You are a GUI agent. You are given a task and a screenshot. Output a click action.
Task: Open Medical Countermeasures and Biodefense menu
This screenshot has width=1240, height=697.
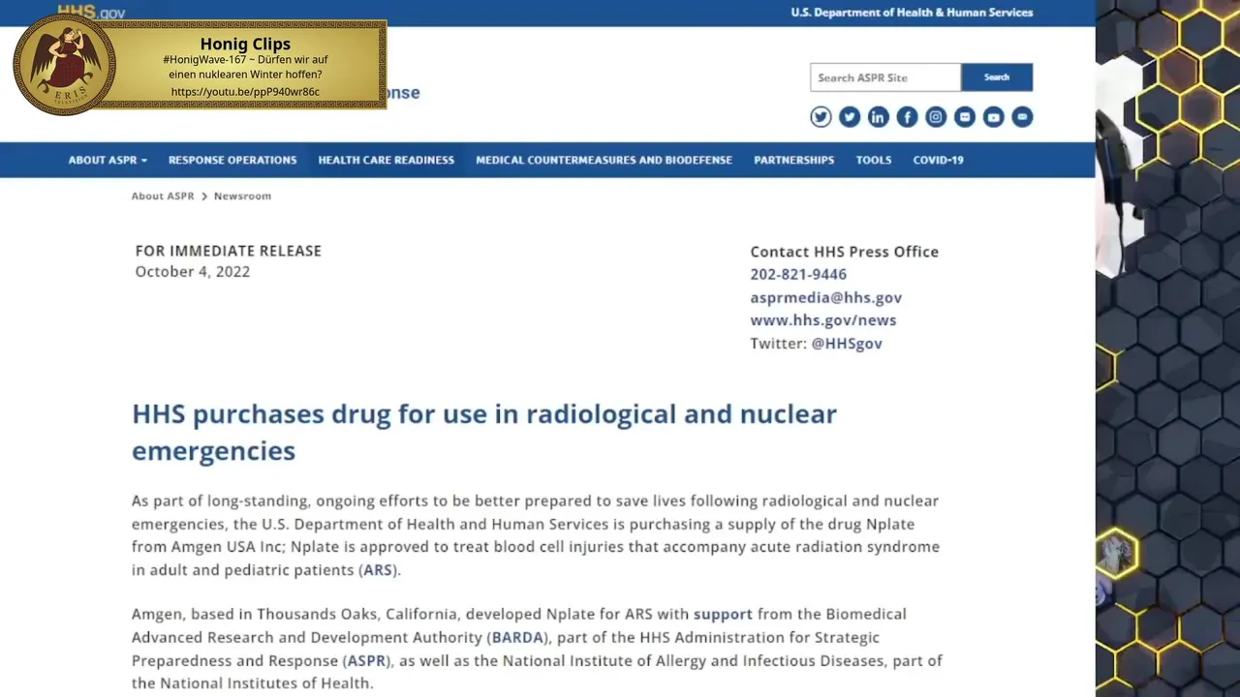coord(604,160)
